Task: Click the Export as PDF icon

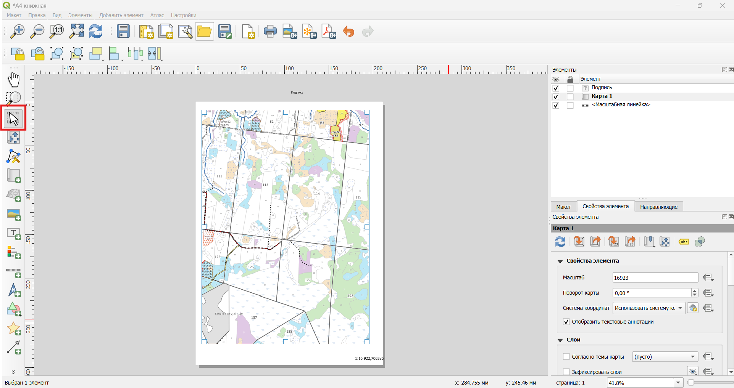Action: [329, 32]
